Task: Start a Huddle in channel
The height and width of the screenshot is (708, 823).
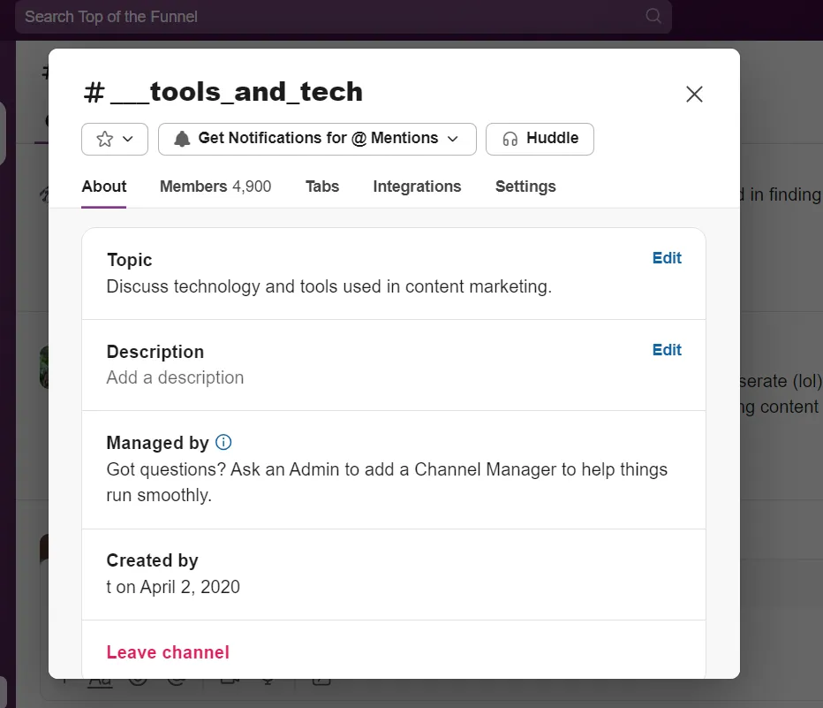Action: (x=540, y=139)
